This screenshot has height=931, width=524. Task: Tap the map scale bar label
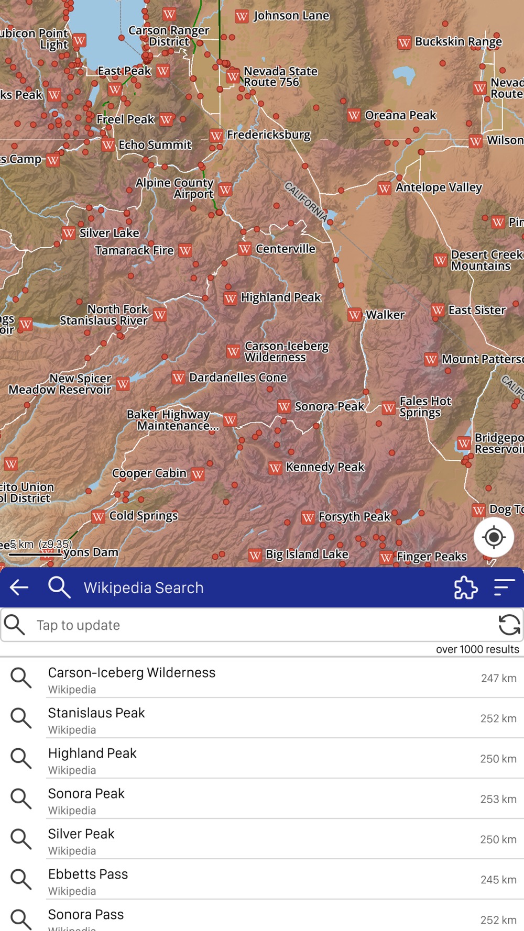pyautogui.click(x=40, y=545)
